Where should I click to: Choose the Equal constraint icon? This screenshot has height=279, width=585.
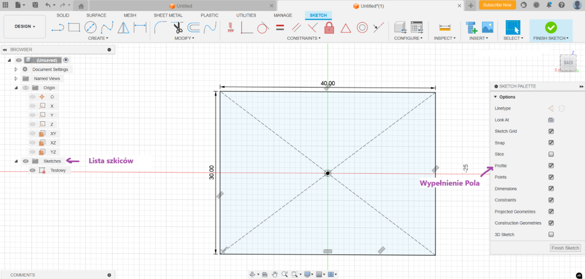(x=280, y=28)
